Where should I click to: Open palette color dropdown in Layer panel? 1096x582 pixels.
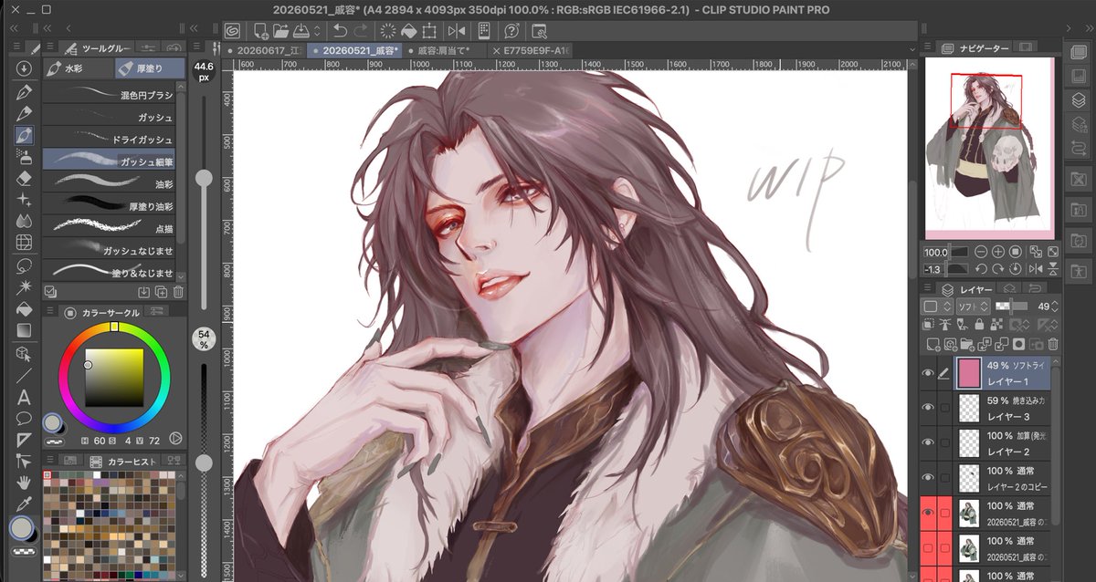(x=936, y=306)
